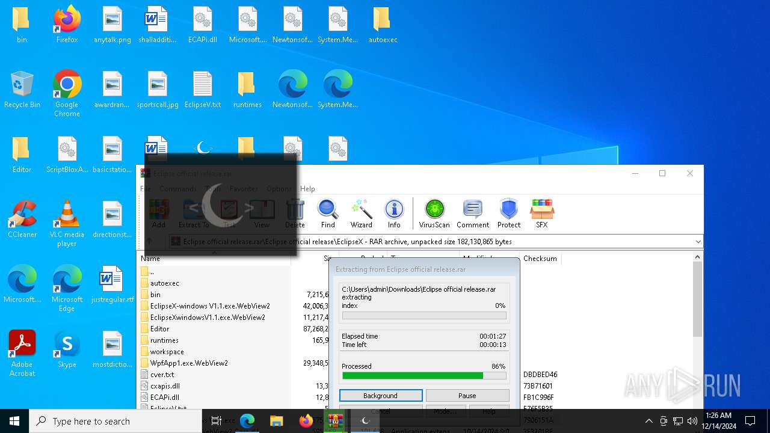
Task: Open the WinRAR address path dropdown
Action: [x=698, y=242]
